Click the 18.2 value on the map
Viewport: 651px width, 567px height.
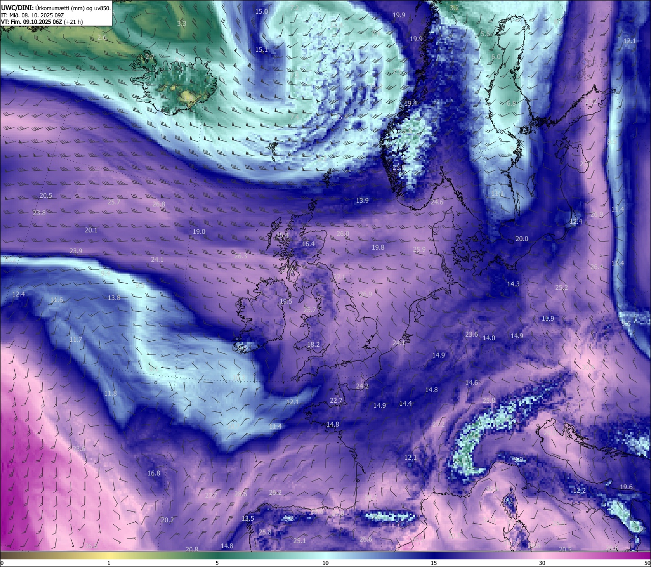pyautogui.click(x=313, y=344)
